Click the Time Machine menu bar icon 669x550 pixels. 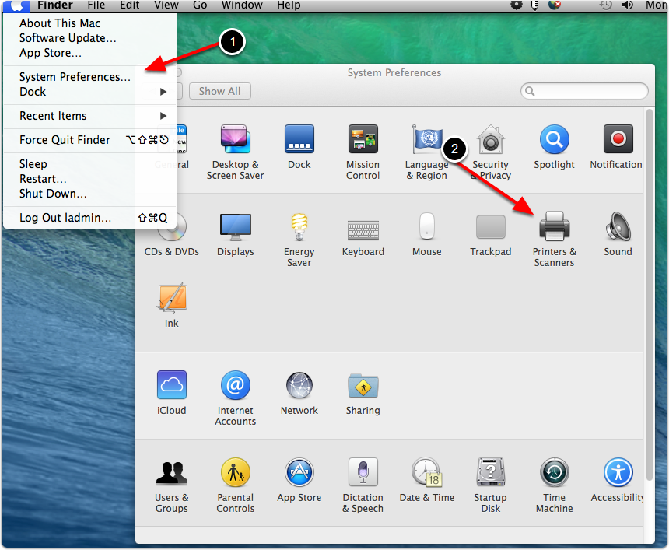[x=605, y=5]
